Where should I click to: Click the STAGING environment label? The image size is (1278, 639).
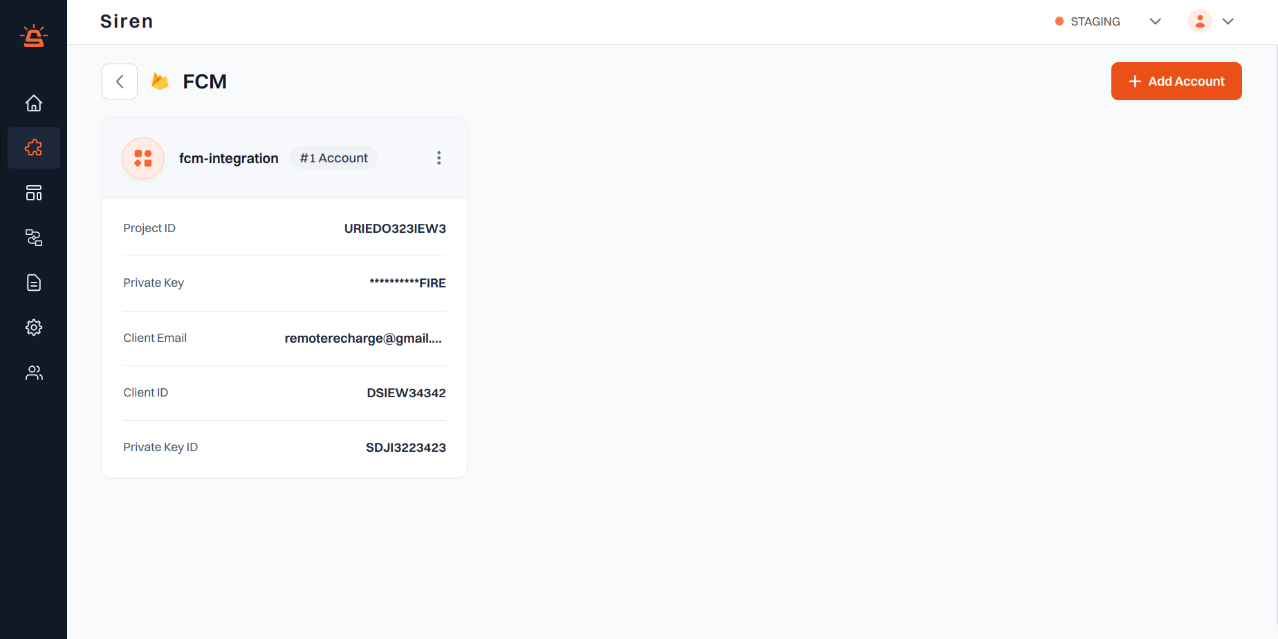pos(1095,21)
